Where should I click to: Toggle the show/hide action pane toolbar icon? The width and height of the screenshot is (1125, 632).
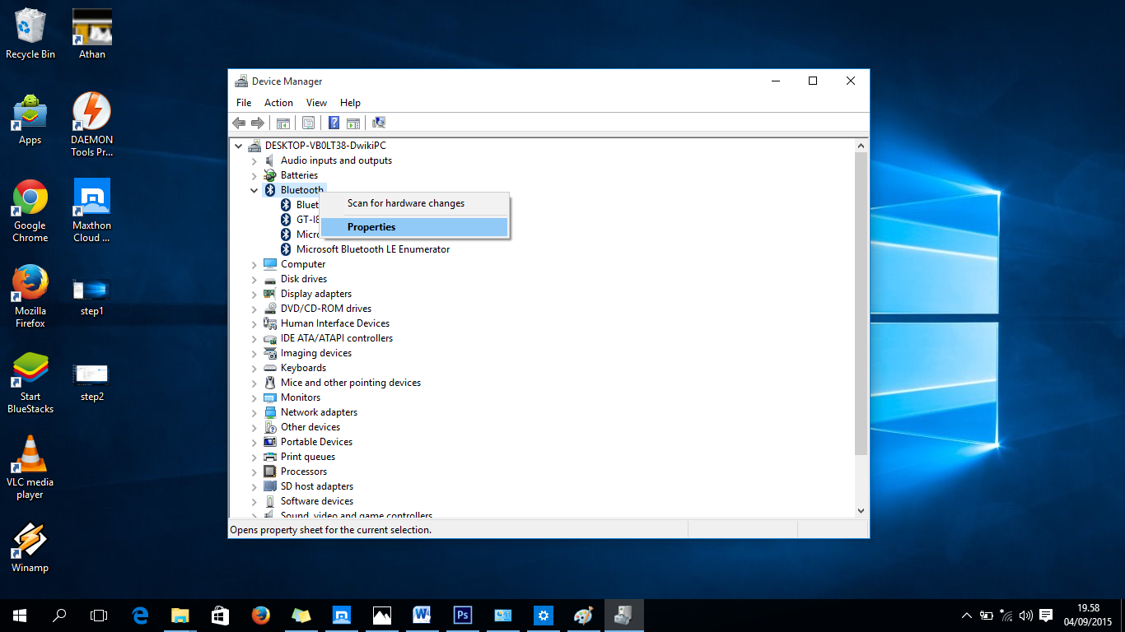click(353, 123)
